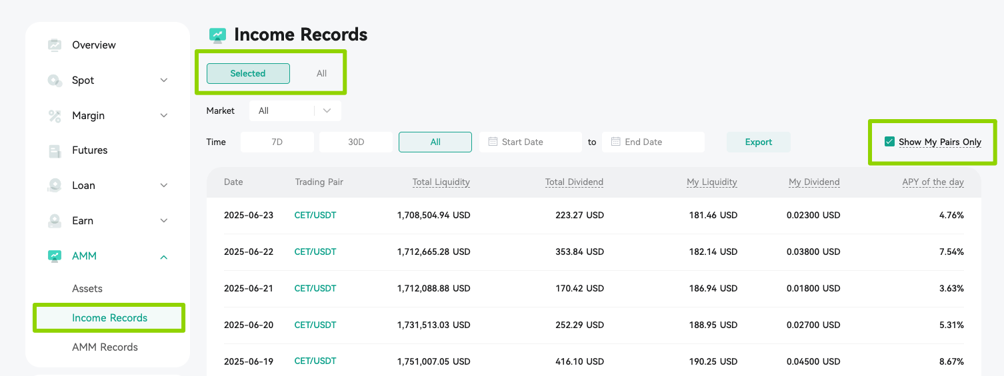The width and height of the screenshot is (1004, 376).
Task: Click the 1,708,504.94 USD liquidity value
Action: point(433,216)
